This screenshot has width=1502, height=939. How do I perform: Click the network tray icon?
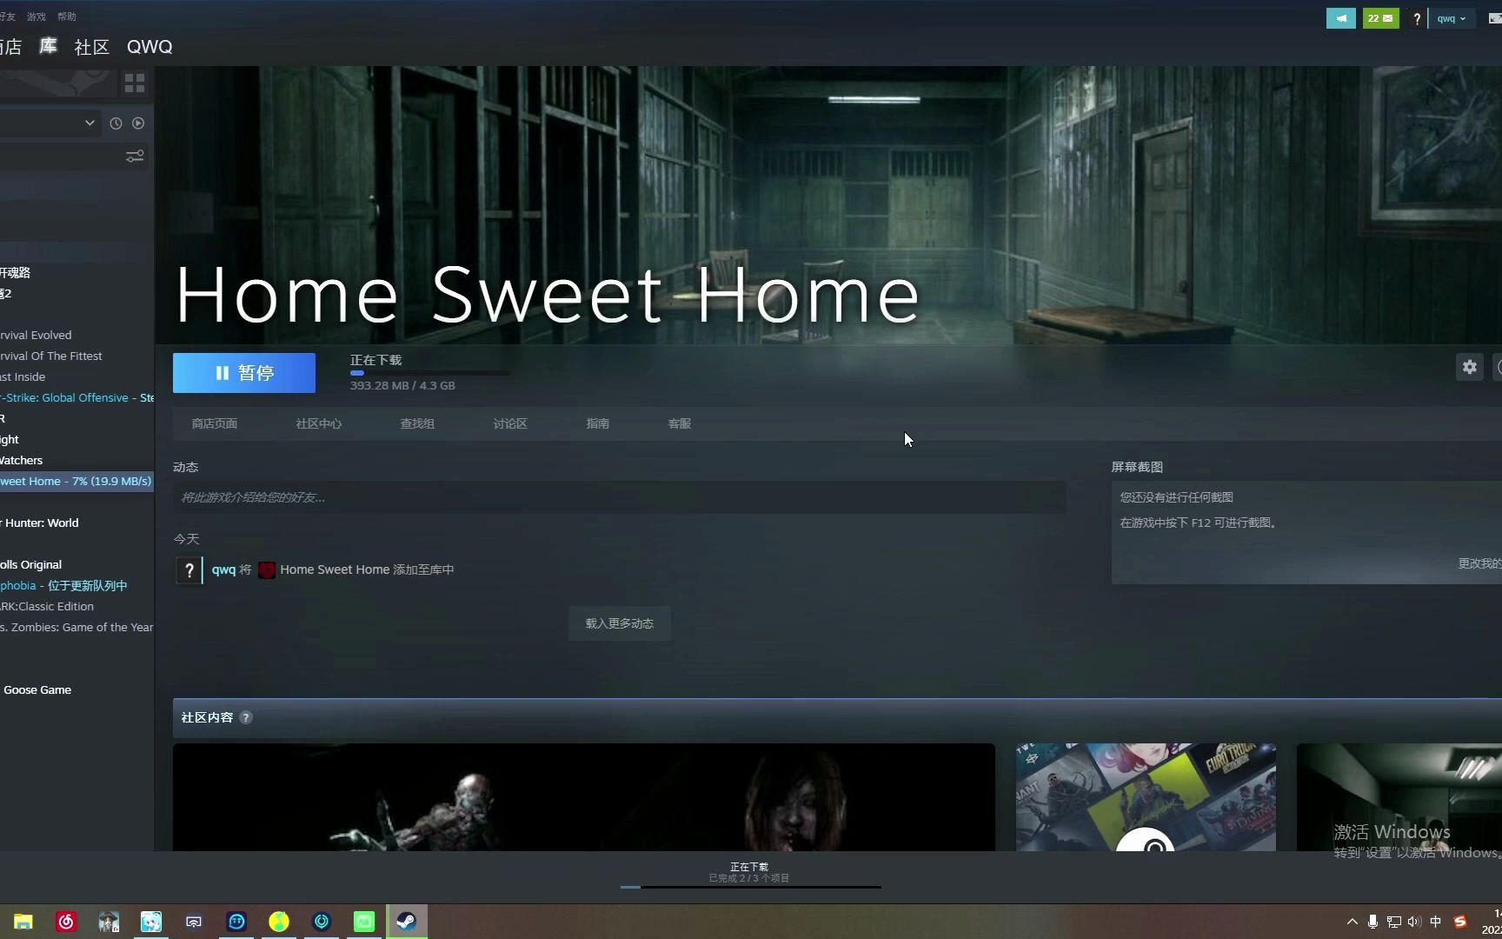pyautogui.click(x=1393, y=922)
